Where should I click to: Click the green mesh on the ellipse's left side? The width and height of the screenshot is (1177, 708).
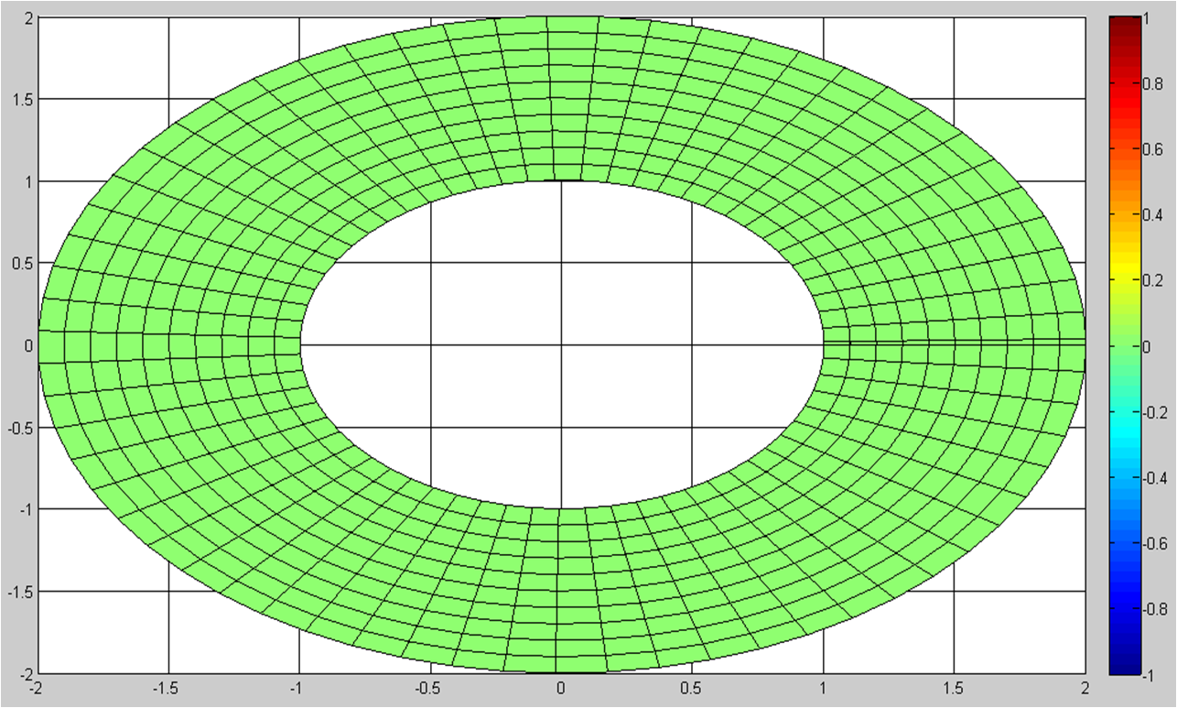(x=169, y=344)
